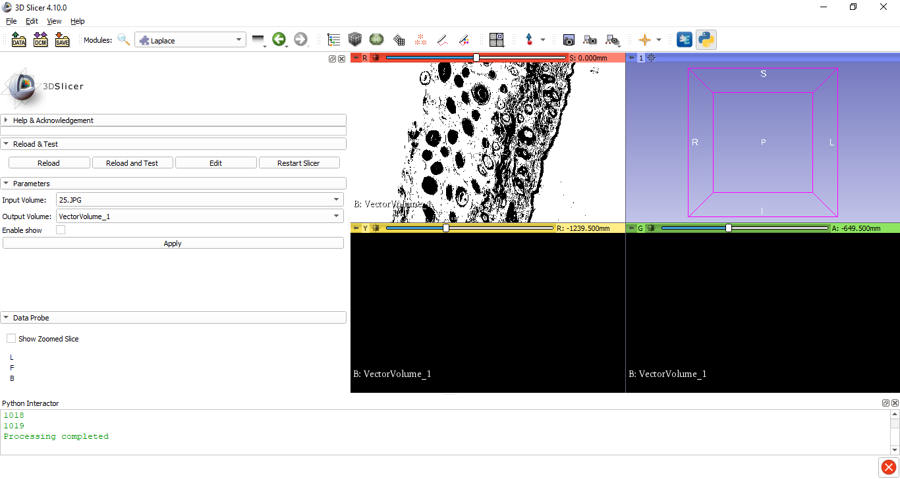Open the Input Volume 25.JPG dropdown
The image size is (900, 479).
click(x=200, y=199)
